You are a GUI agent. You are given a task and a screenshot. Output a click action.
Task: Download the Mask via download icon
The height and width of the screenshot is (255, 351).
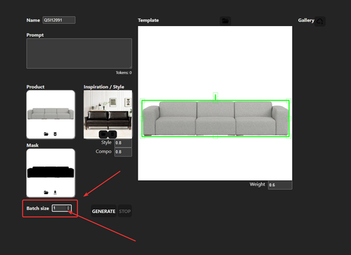coord(55,192)
